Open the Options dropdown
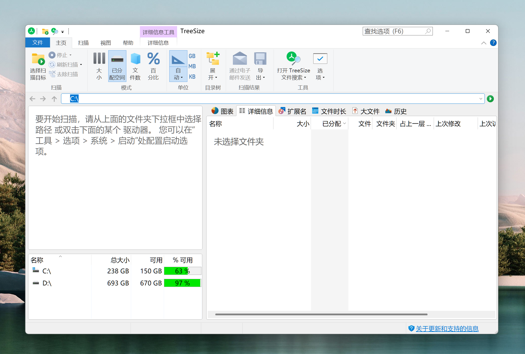The width and height of the screenshot is (525, 354). (320, 66)
